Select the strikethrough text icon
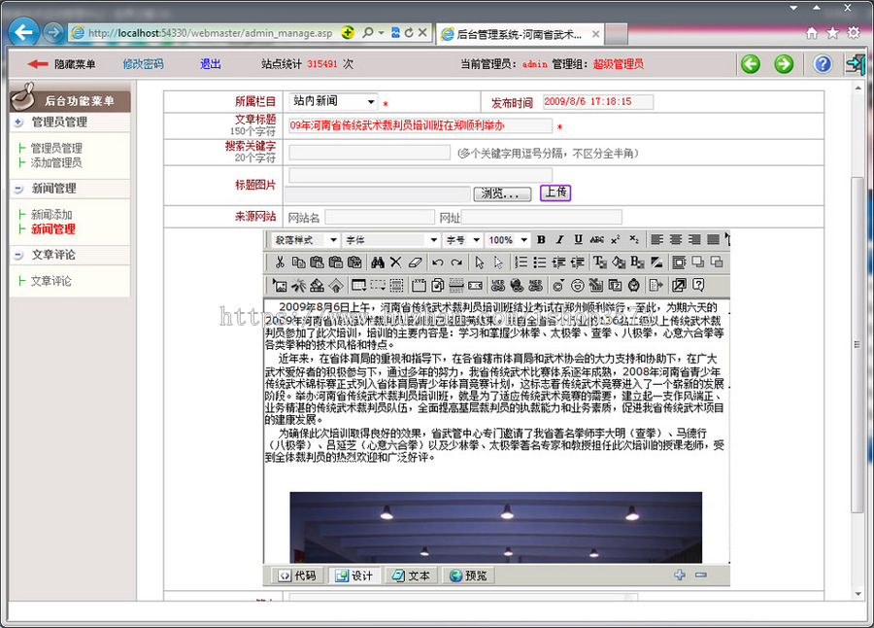874x628 pixels. click(x=597, y=239)
